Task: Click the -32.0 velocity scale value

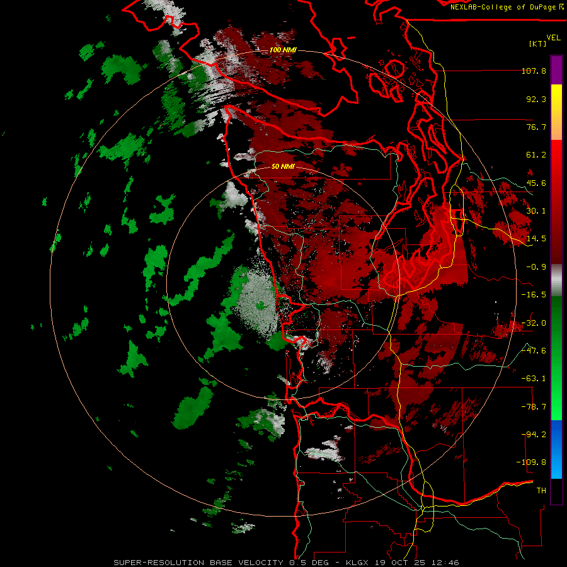Action: (x=534, y=323)
